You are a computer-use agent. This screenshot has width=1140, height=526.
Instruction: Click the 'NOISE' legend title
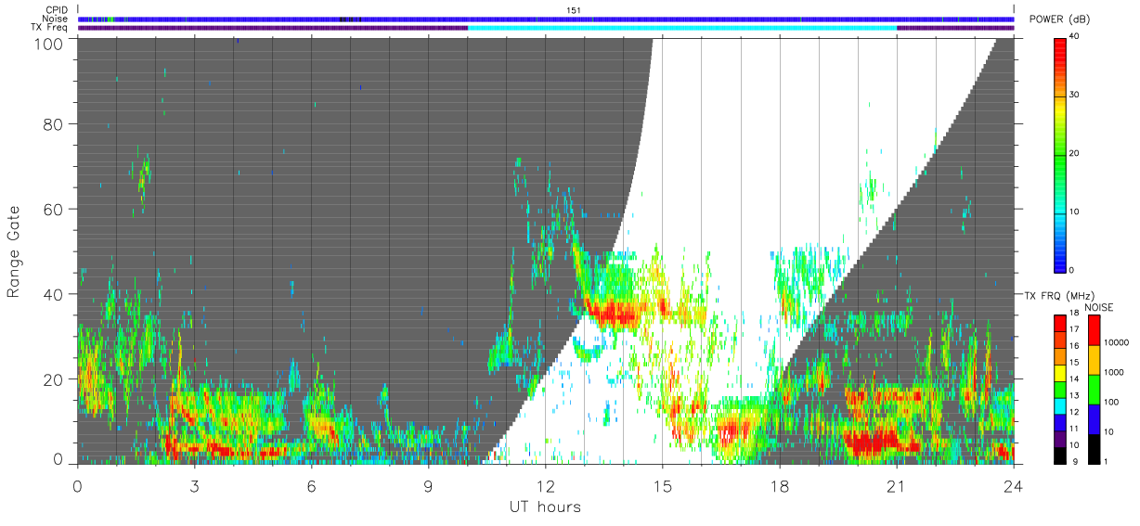(1101, 307)
